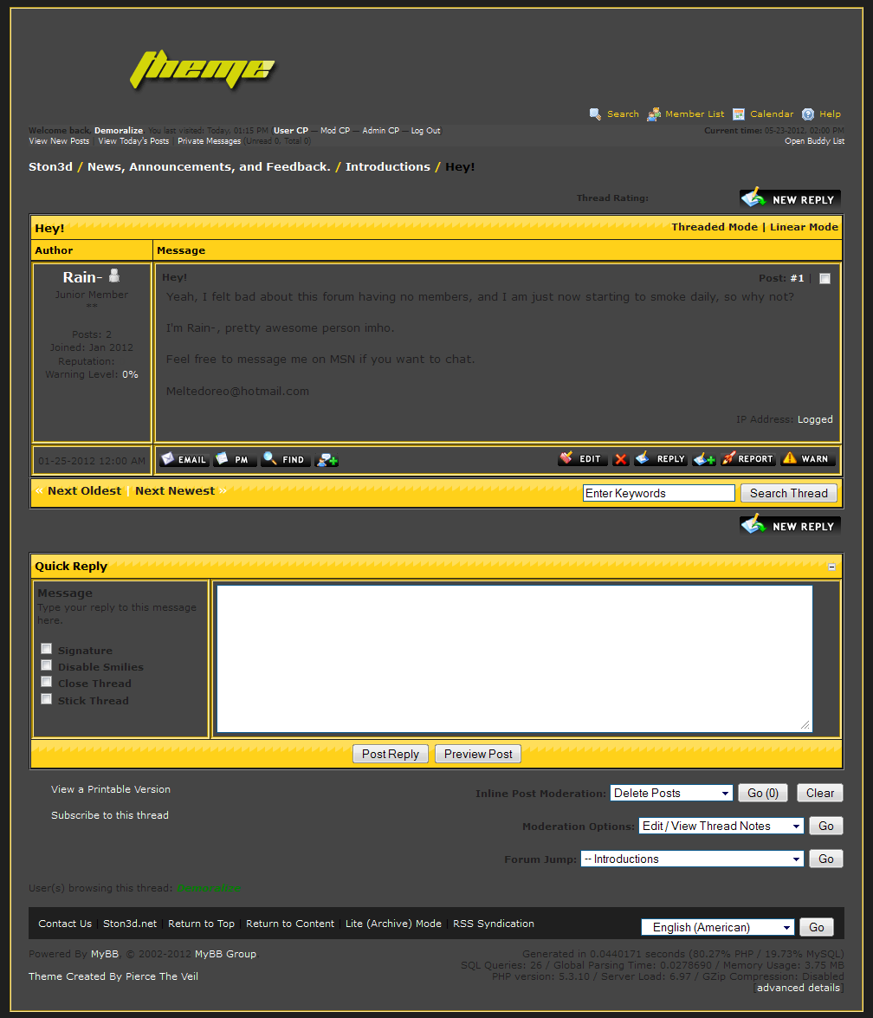Collapse the Quick Reply panel
Viewport: 873px width, 1018px height.
pos(831,567)
